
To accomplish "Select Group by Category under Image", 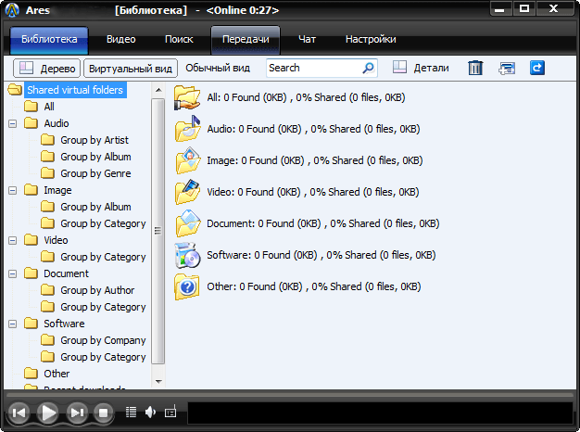I will [x=103, y=223].
